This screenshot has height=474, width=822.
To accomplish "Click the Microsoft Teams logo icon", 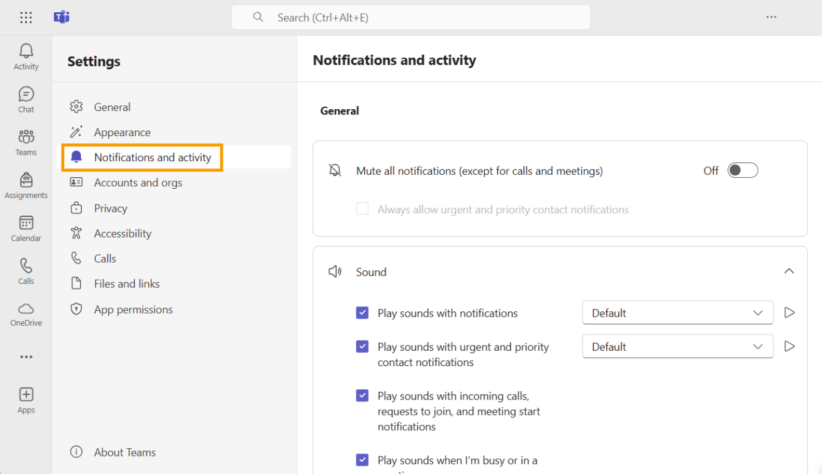I will (x=62, y=17).
